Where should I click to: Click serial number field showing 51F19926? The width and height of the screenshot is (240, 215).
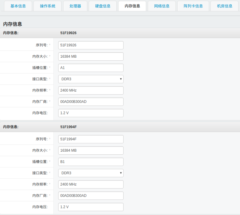pos(91,45)
